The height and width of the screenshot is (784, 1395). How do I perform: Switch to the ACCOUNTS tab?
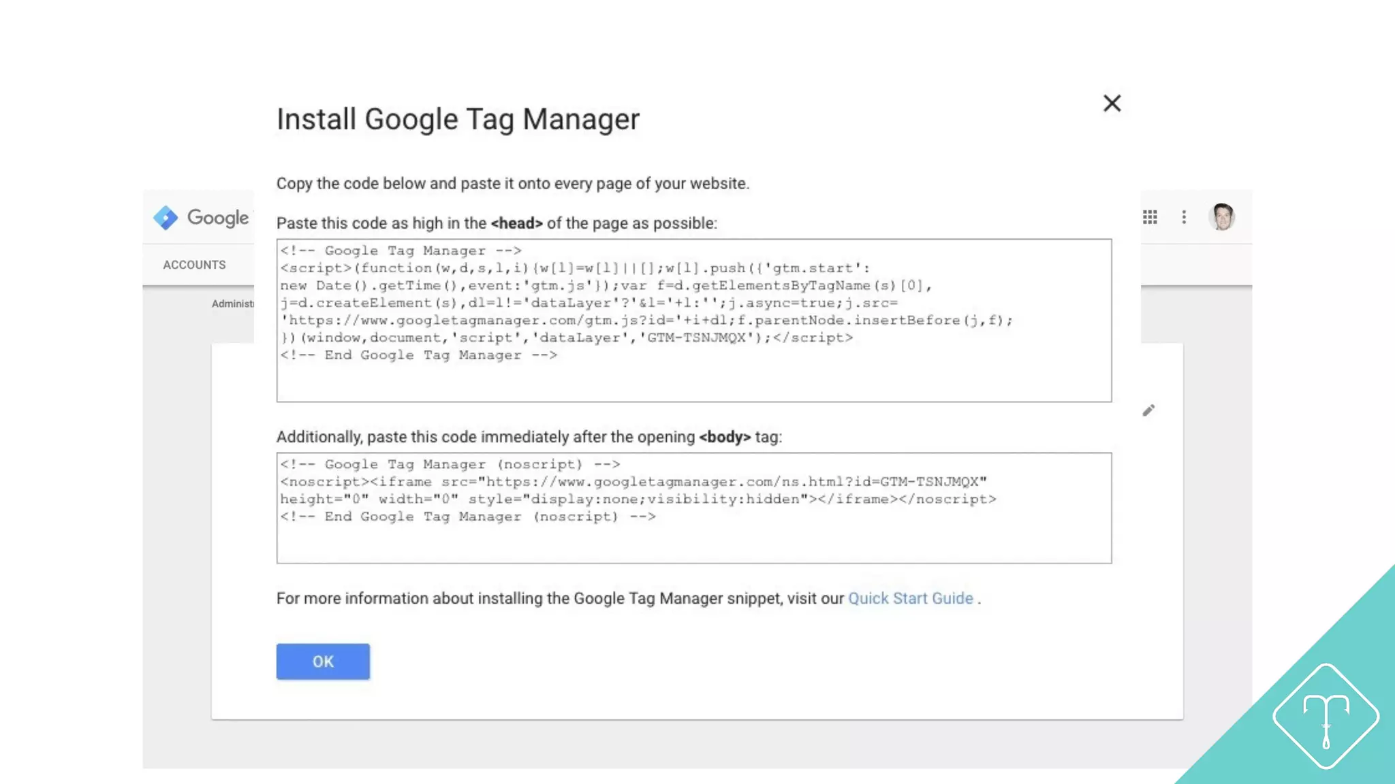[194, 265]
